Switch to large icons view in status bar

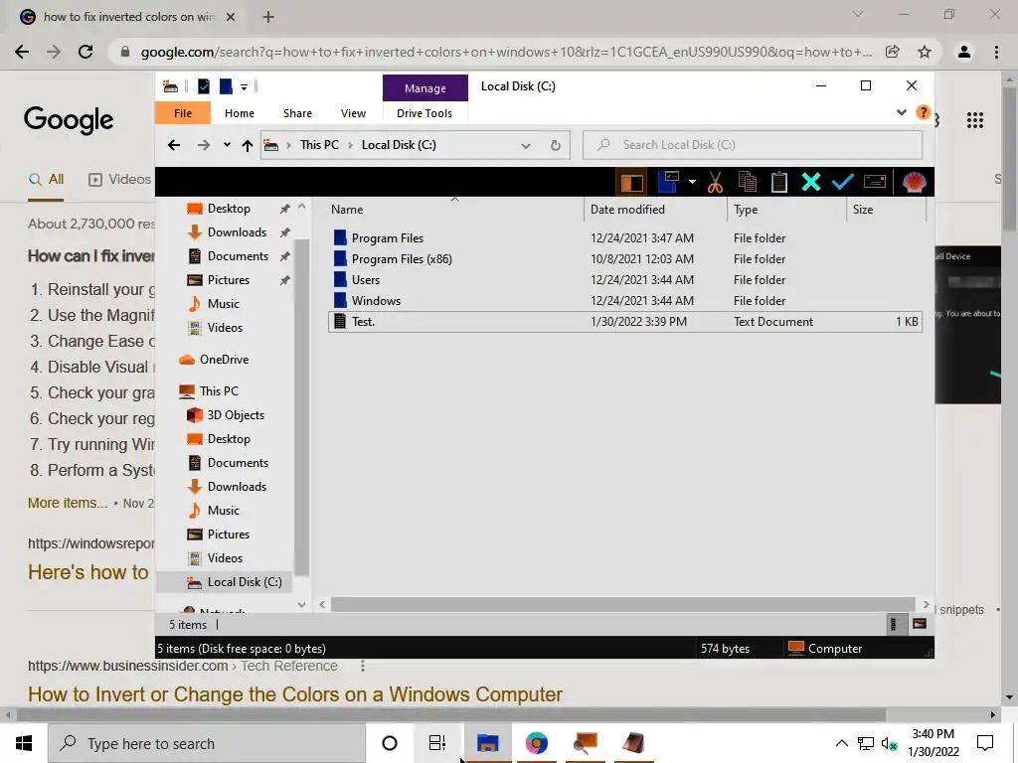[920, 624]
